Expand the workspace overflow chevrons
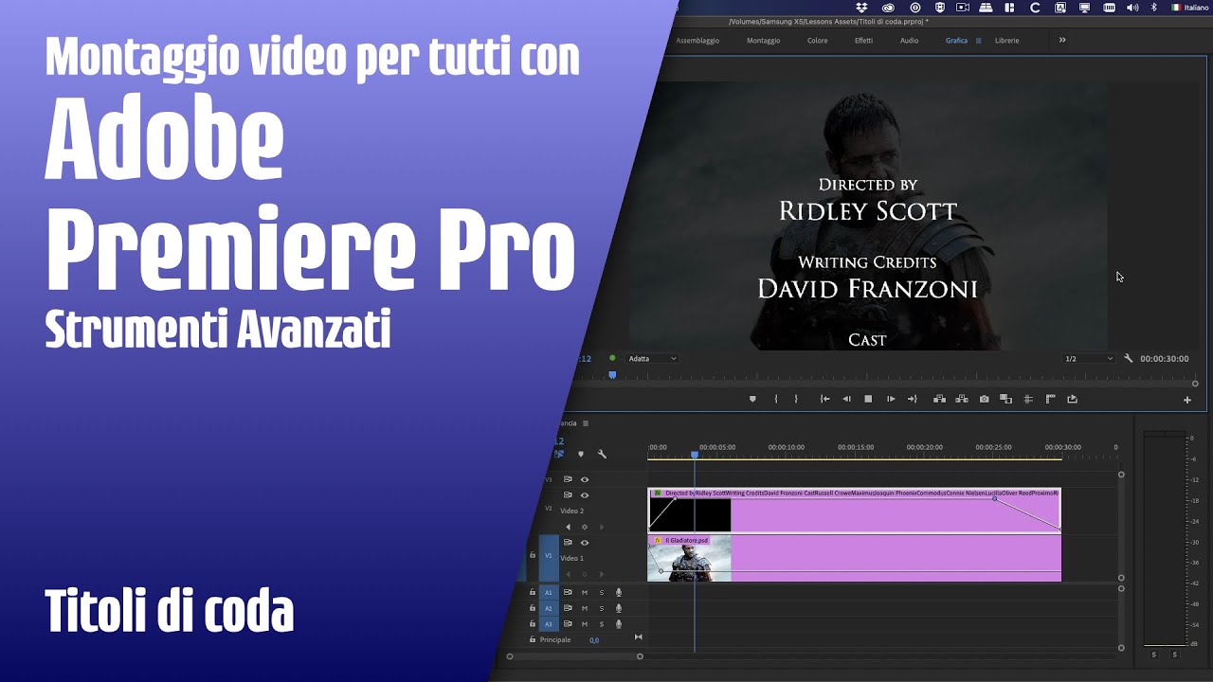Viewport: 1213px width, 682px height. (1062, 40)
